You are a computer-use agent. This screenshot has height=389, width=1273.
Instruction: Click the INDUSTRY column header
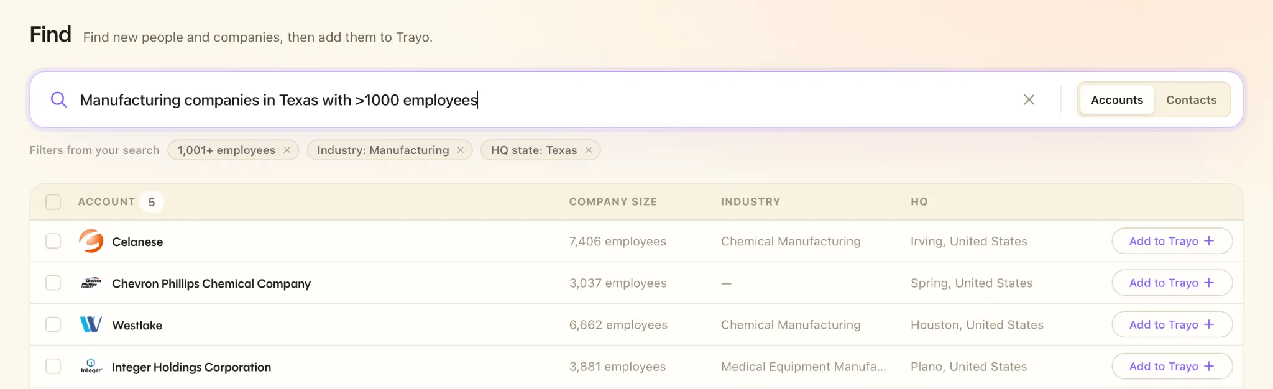tap(750, 202)
